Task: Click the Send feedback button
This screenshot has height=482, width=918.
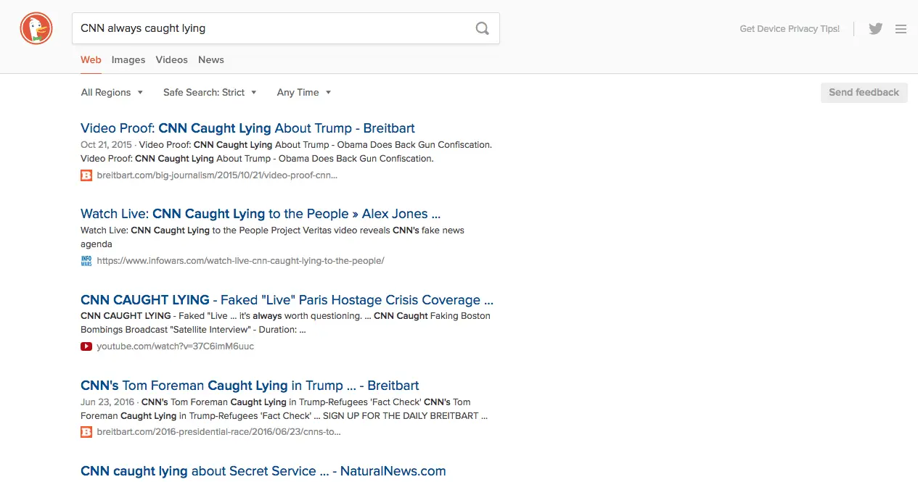Action: point(864,92)
